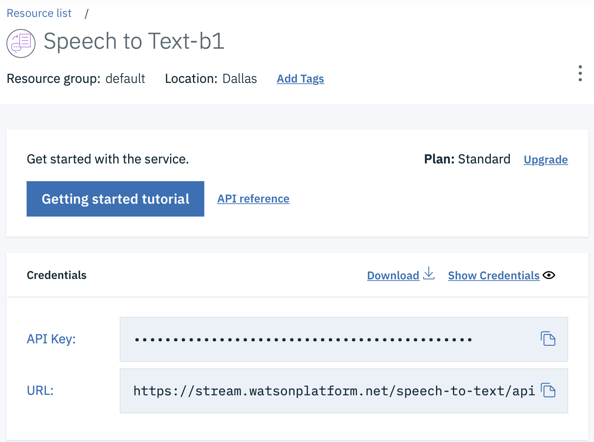594x442 pixels.
Task: Click the download arrow icon
Action: click(429, 273)
